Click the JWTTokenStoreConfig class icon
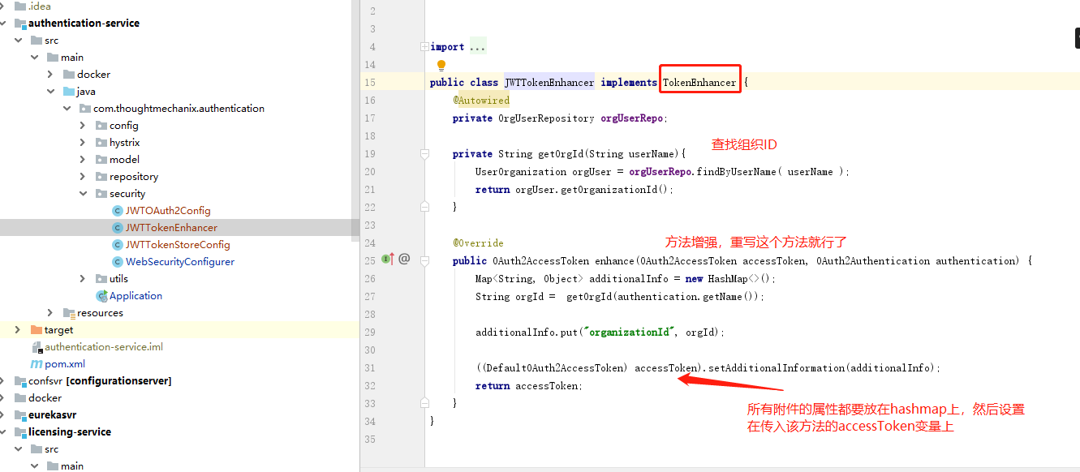 118,245
